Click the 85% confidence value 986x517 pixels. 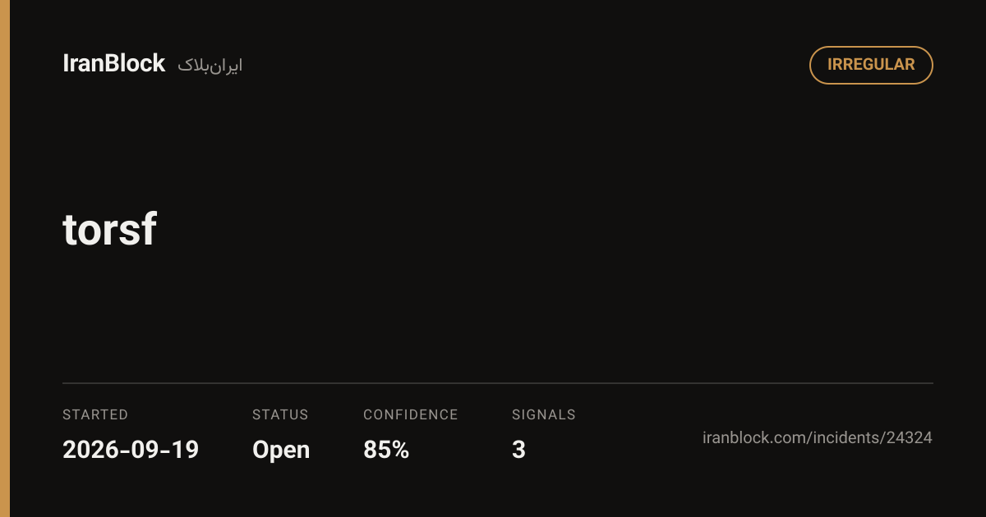coord(386,450)
